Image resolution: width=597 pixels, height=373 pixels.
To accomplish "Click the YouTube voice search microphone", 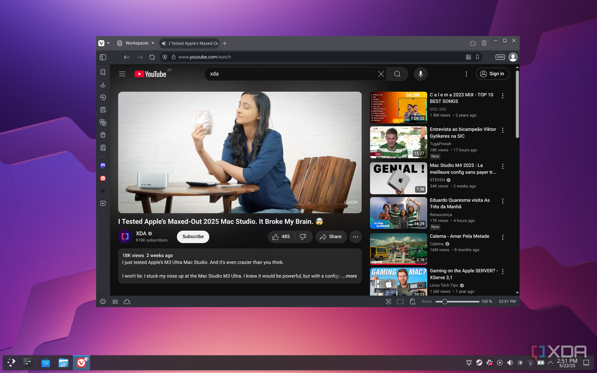I will [x=420, y=74].
